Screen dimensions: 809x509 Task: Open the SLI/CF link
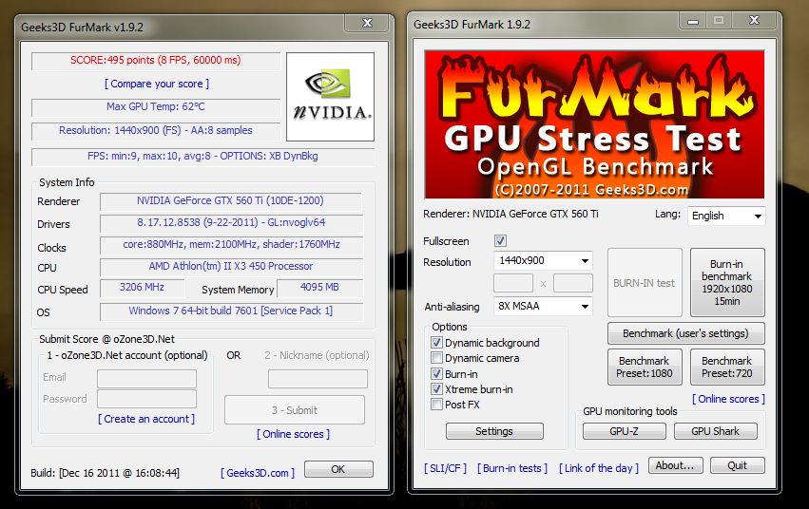tap(445, 468)
